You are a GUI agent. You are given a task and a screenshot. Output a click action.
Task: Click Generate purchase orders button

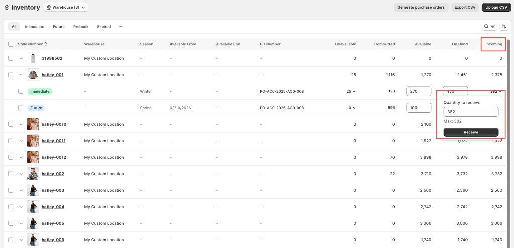click(x=421, y=7)
